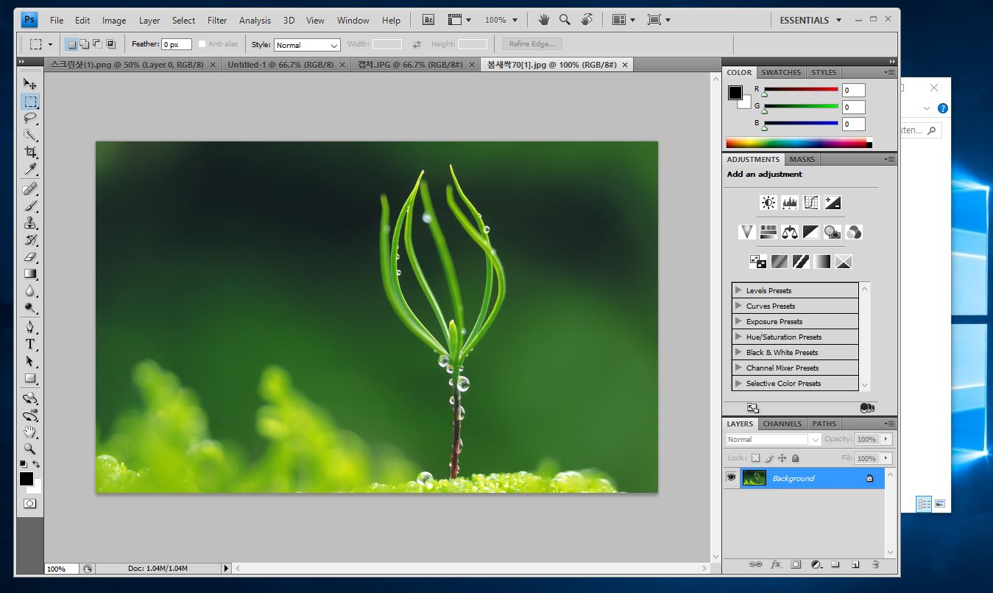Open the Color panel options menu
The height and width of the screenshot is (593, 993).
click(889, 72)
